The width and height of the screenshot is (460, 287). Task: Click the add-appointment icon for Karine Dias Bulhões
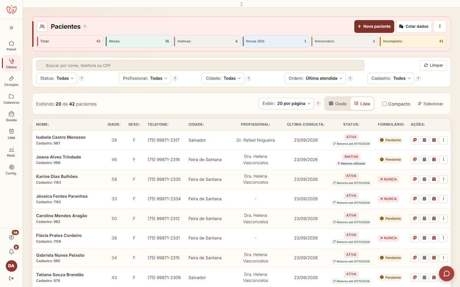434,179
